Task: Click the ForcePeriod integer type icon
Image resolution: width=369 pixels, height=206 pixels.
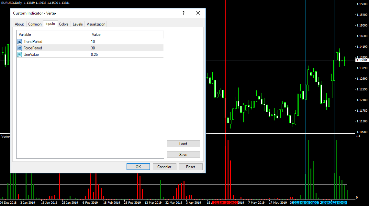Action: 19,48
